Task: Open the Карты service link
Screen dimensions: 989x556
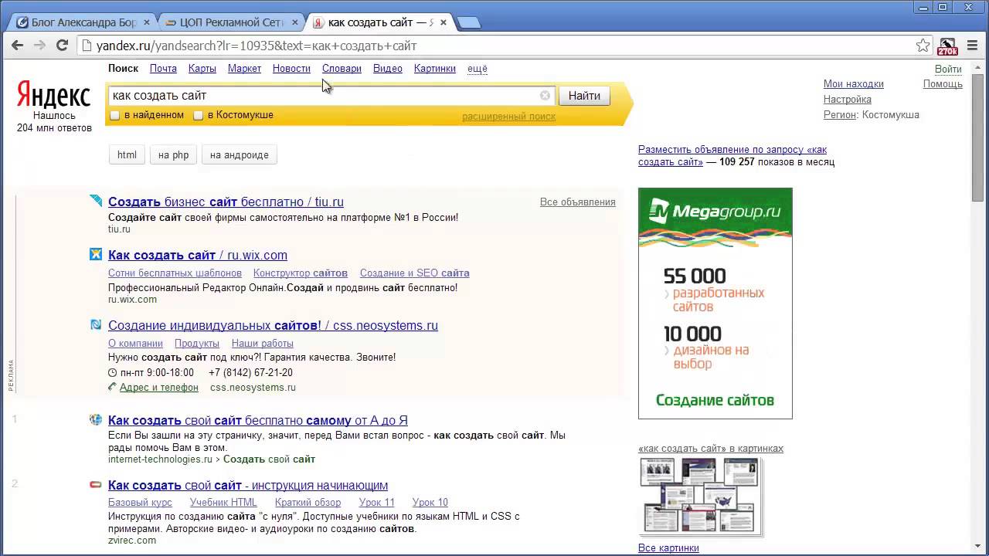Action: 202,69
